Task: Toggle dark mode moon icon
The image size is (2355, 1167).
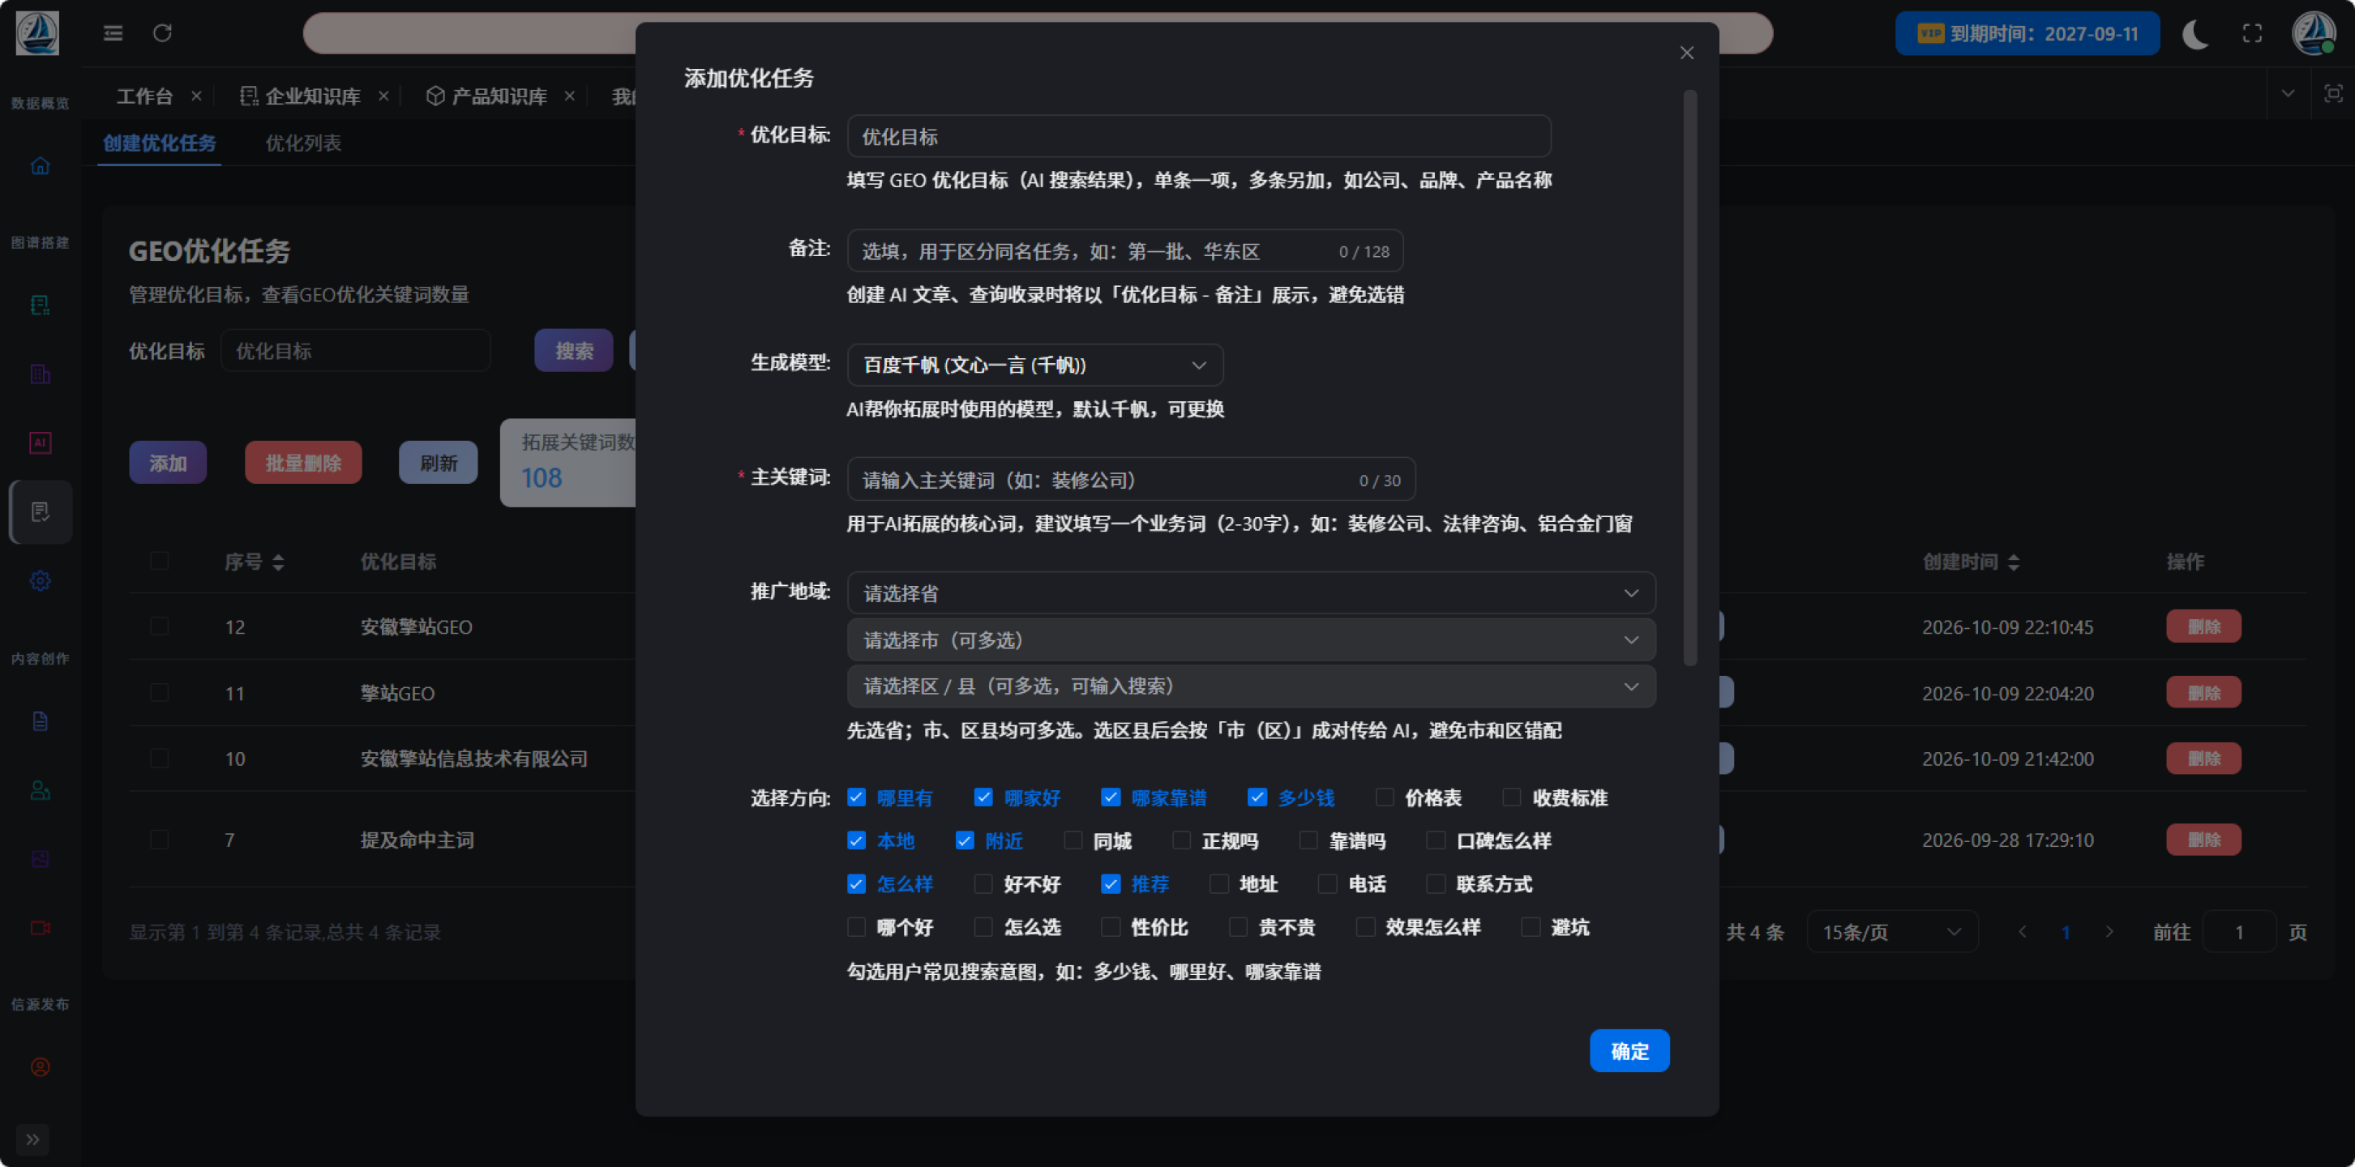Action: pos(2195,34)
